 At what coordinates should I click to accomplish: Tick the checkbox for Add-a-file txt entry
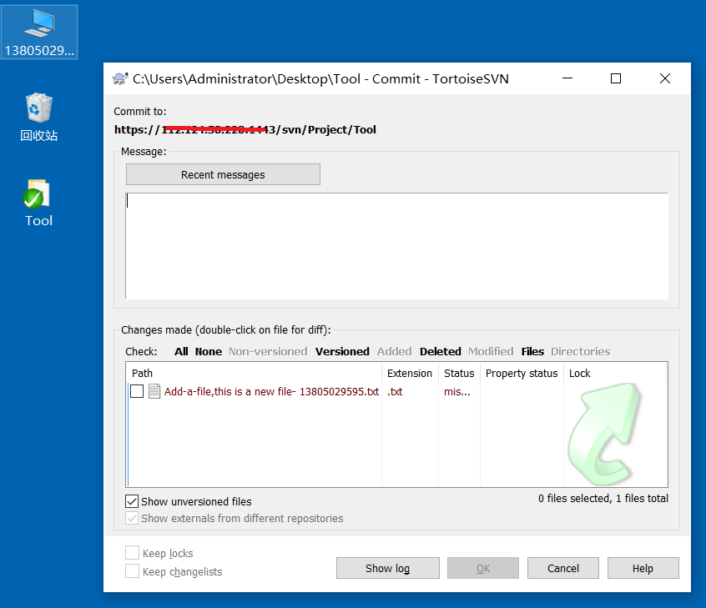(137, 391)
